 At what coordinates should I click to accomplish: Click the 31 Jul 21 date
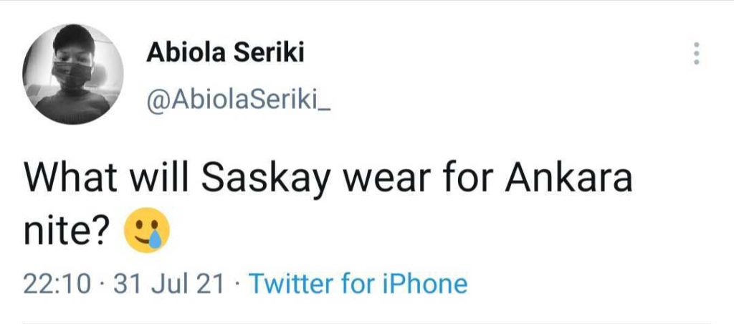(170, 284)
